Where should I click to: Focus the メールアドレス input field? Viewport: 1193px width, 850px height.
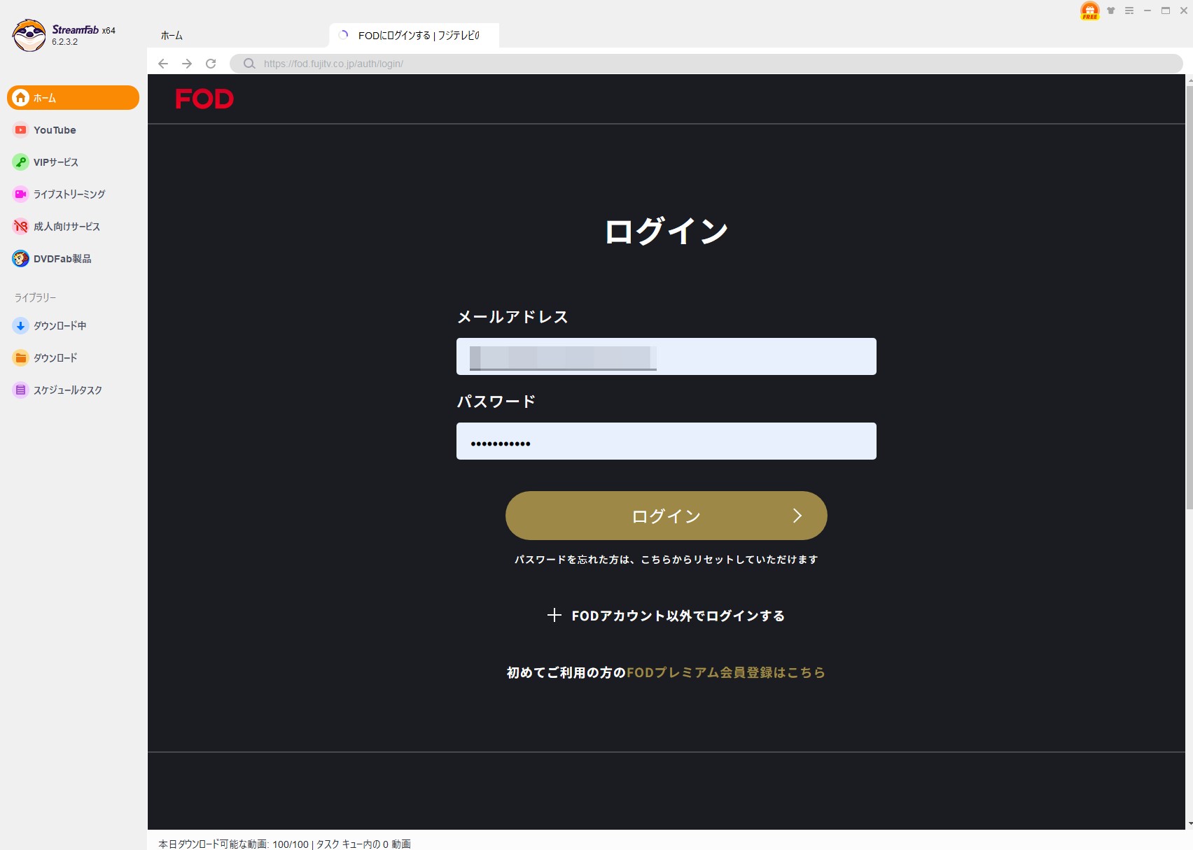tap(667, 357)
